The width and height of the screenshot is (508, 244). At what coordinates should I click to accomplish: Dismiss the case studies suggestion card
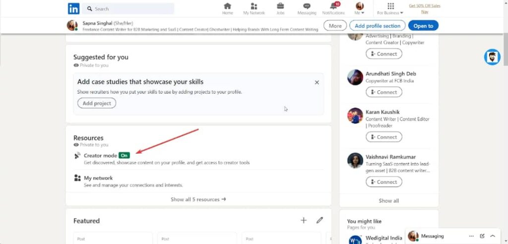tap(317, 82)
